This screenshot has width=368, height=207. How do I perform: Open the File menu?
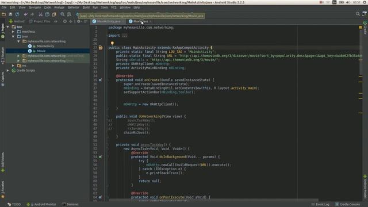(4, 7)
